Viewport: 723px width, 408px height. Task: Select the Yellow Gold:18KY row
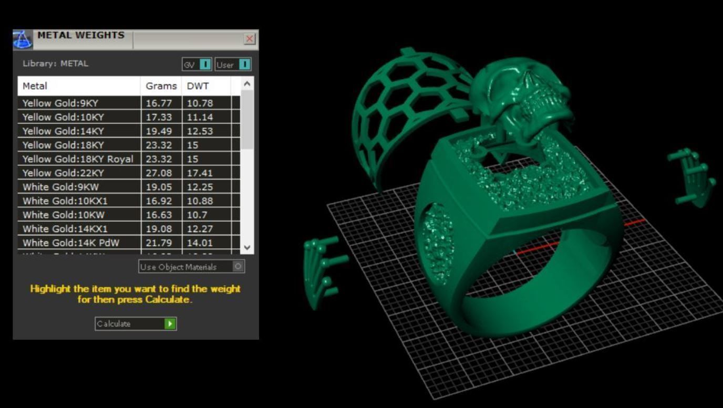point(129,145)
